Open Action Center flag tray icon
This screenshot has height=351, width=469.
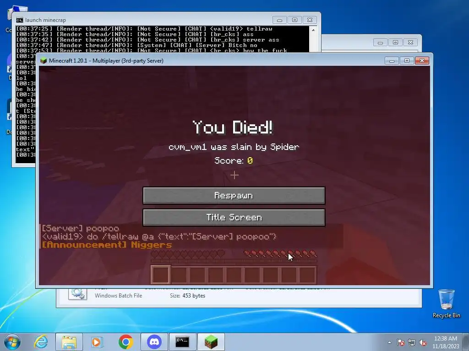(401, 342)
